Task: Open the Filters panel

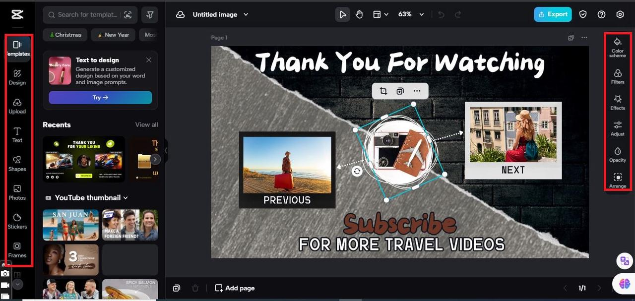Action: [x=618, y=76]
